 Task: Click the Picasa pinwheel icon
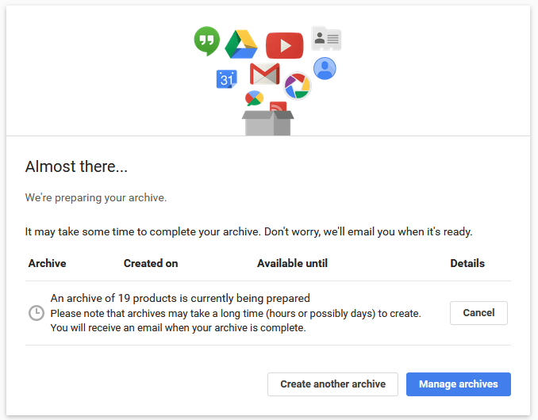tap(297, 86)
